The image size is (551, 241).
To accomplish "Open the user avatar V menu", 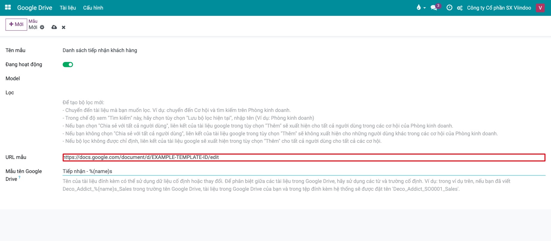I will pos(540,8).
